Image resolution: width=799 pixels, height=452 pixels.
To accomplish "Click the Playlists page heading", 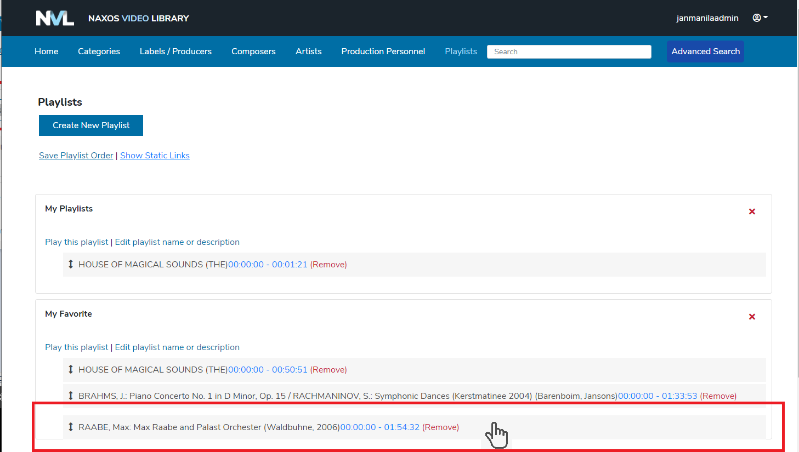I will pyautogui.click(x=60, y=102).
